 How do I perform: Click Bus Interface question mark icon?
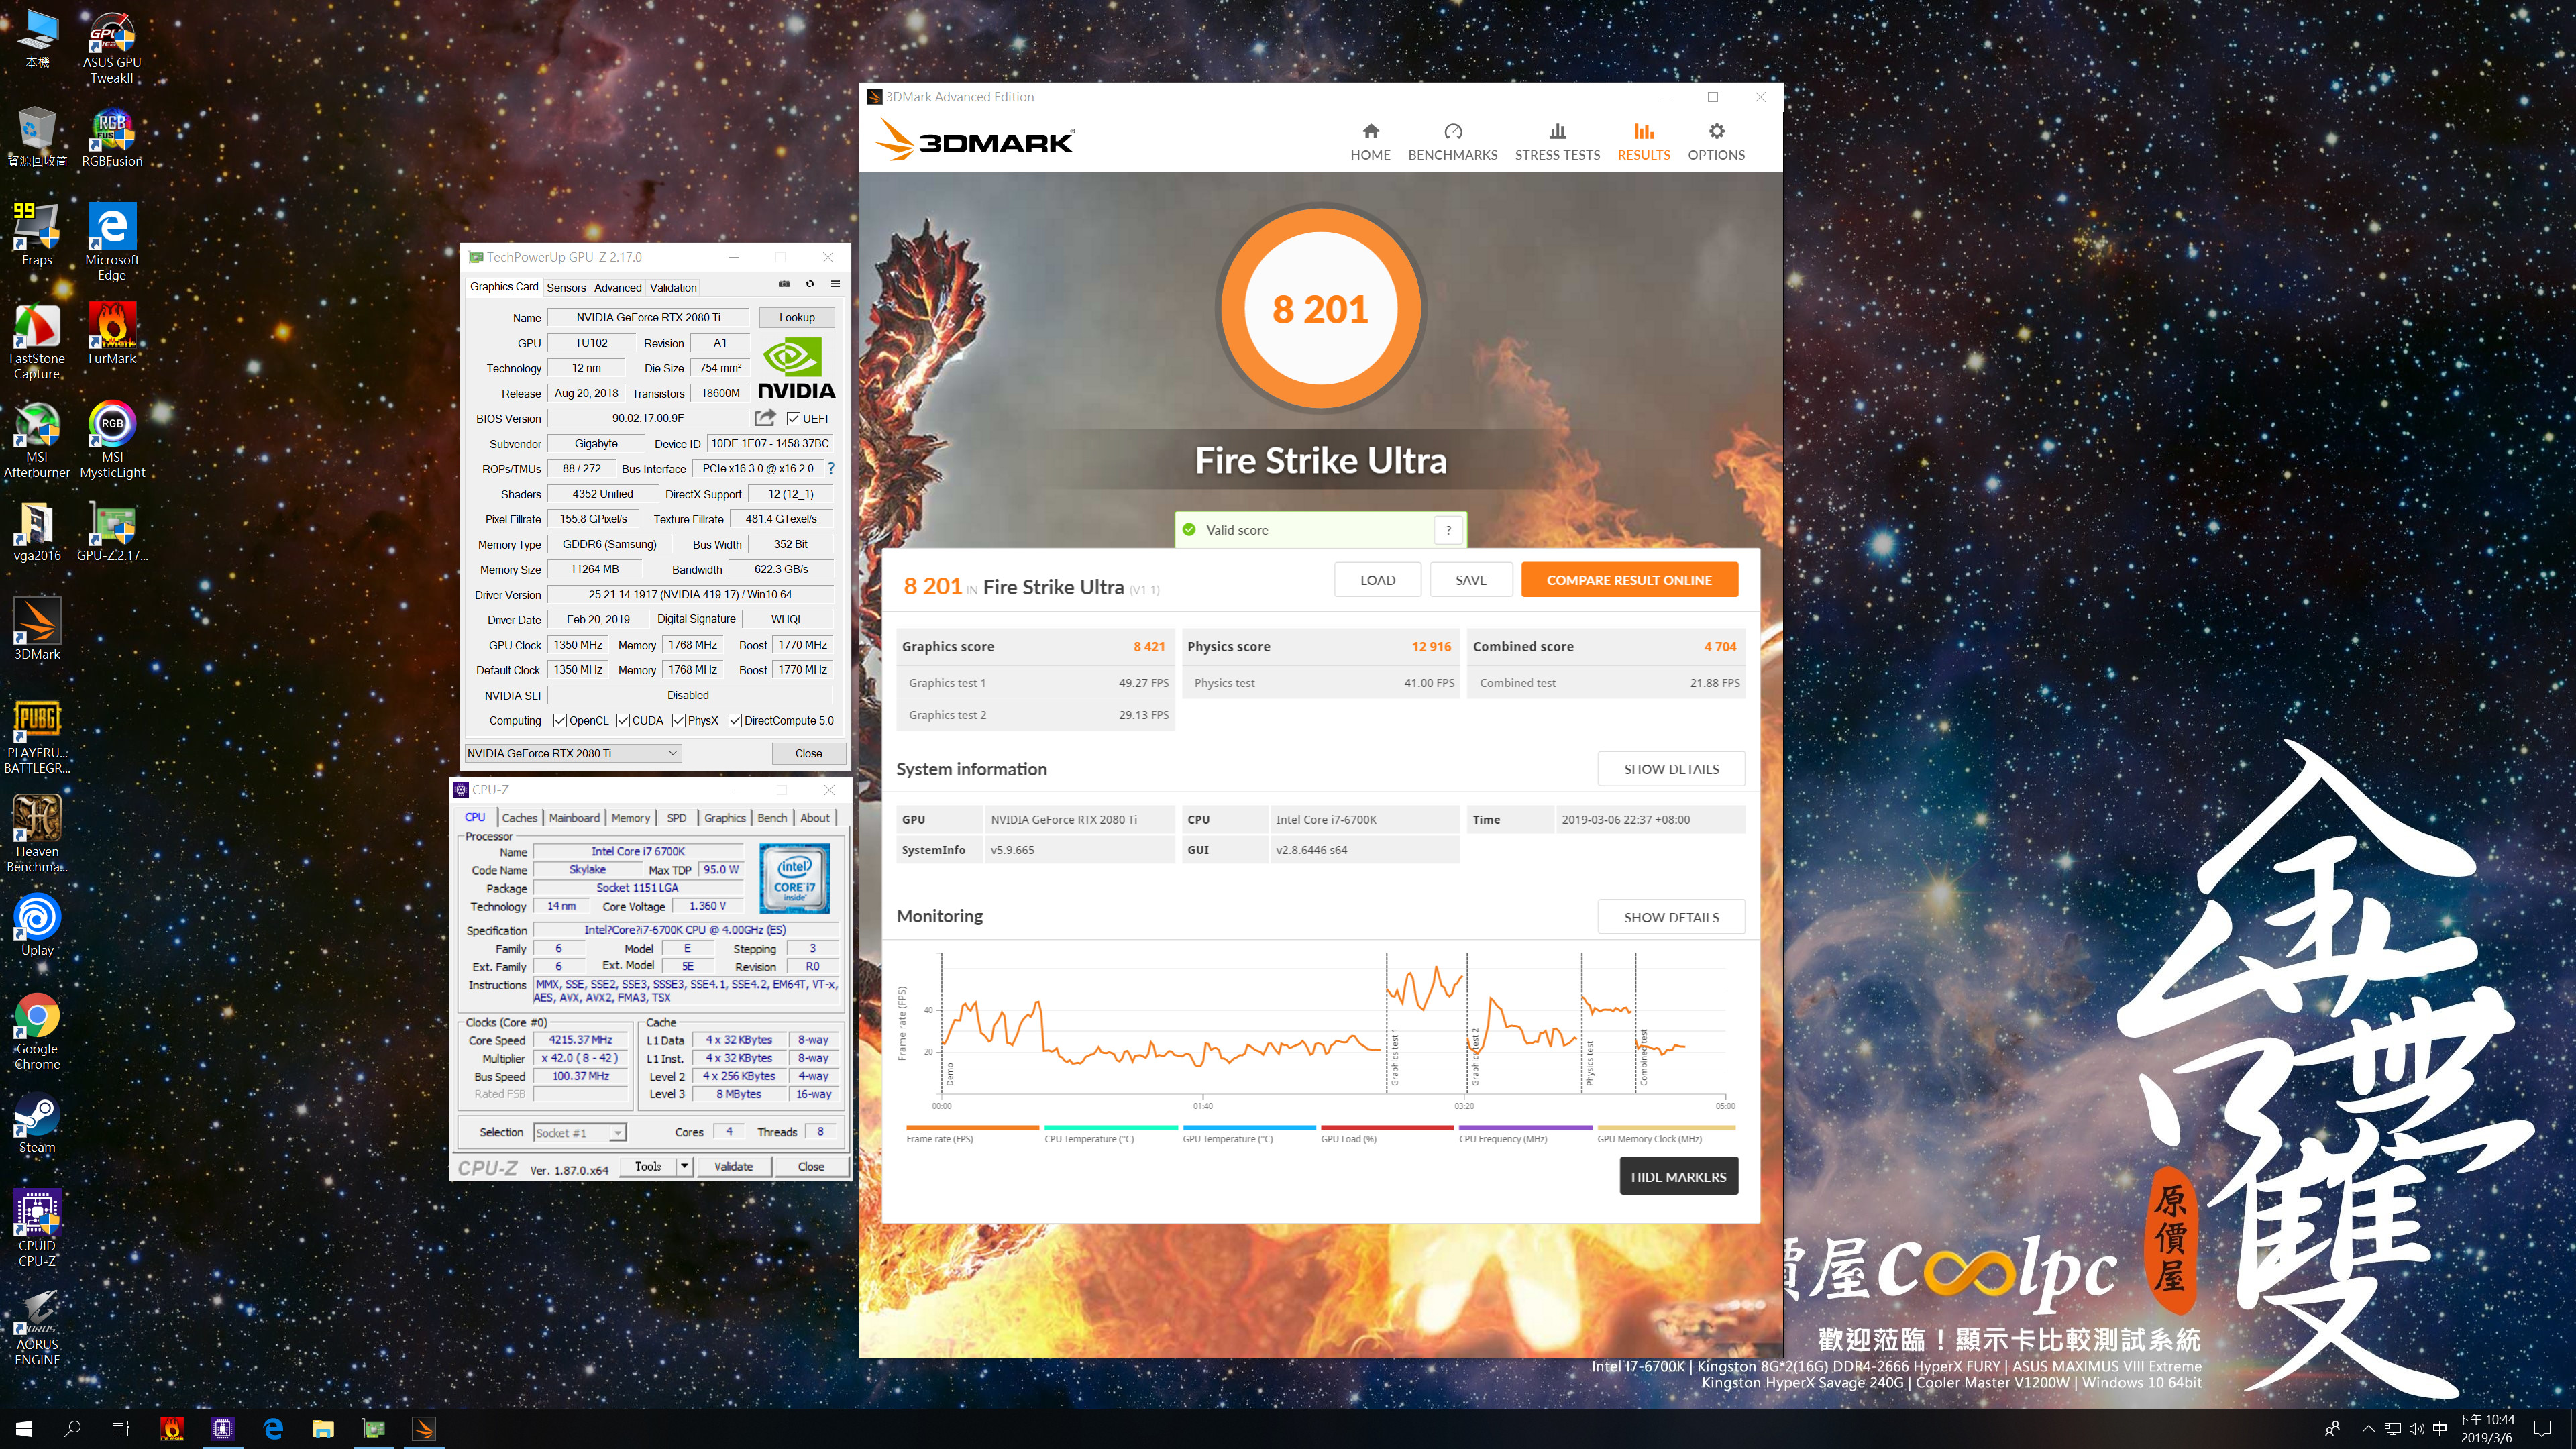tap(830, 468)
